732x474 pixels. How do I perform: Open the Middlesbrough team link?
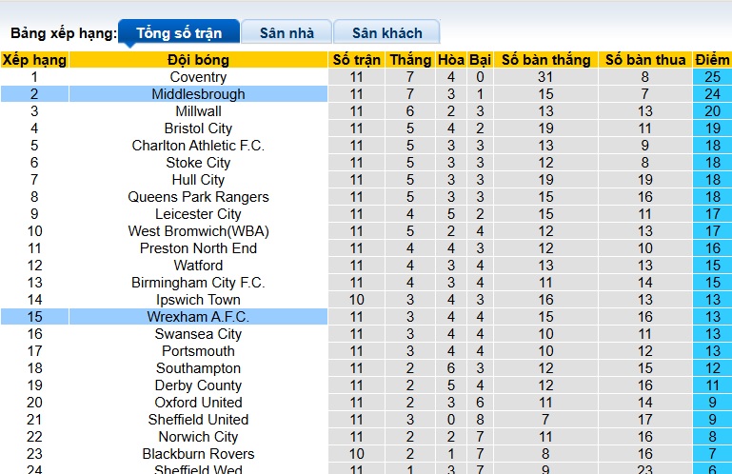coord(198,94)
